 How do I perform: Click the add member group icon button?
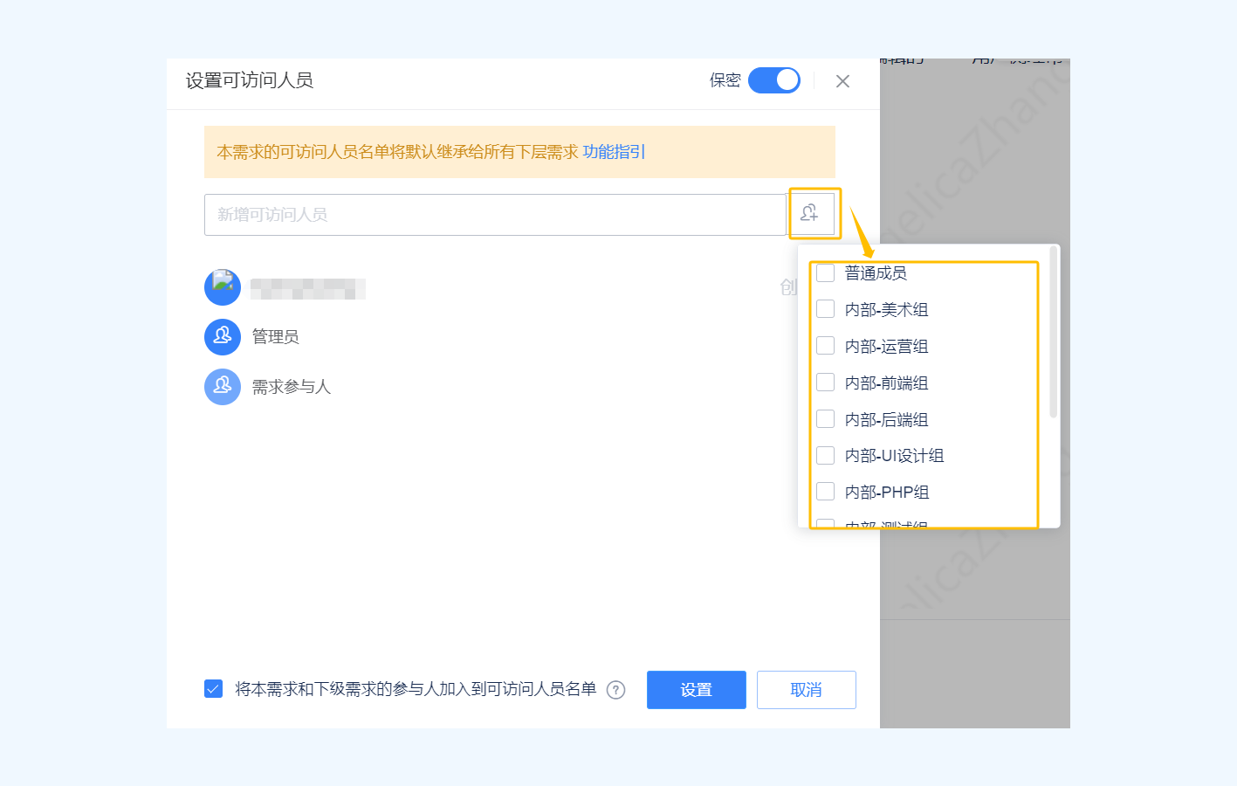coord(810,213)
